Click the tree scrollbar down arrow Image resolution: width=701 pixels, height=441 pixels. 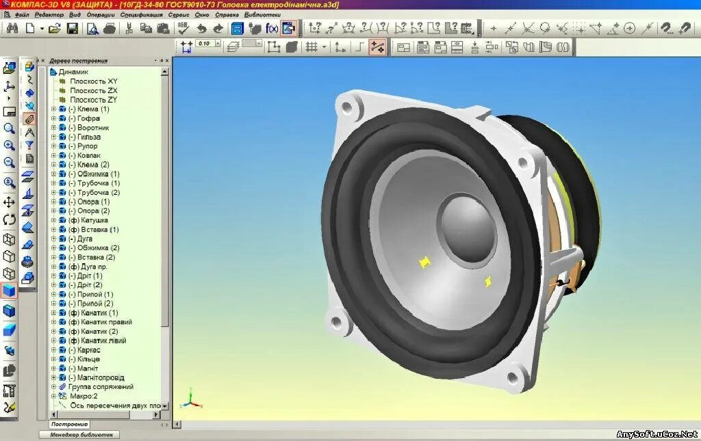click(x=165, y=406)
